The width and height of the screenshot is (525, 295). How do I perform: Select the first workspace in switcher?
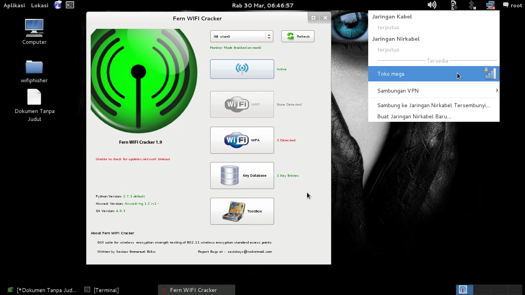tap(465, 290)
